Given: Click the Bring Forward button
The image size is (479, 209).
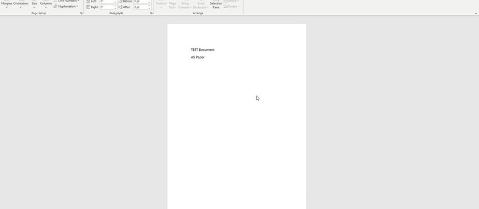Looking at the screenshot, I should coord(185,4).
